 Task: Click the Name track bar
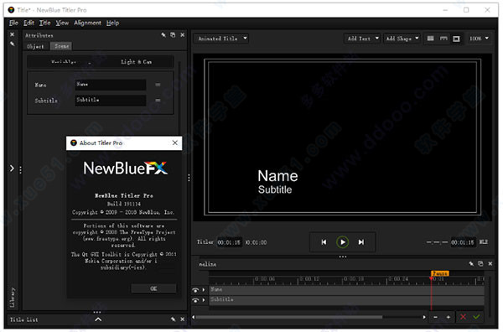click(346, 290)
